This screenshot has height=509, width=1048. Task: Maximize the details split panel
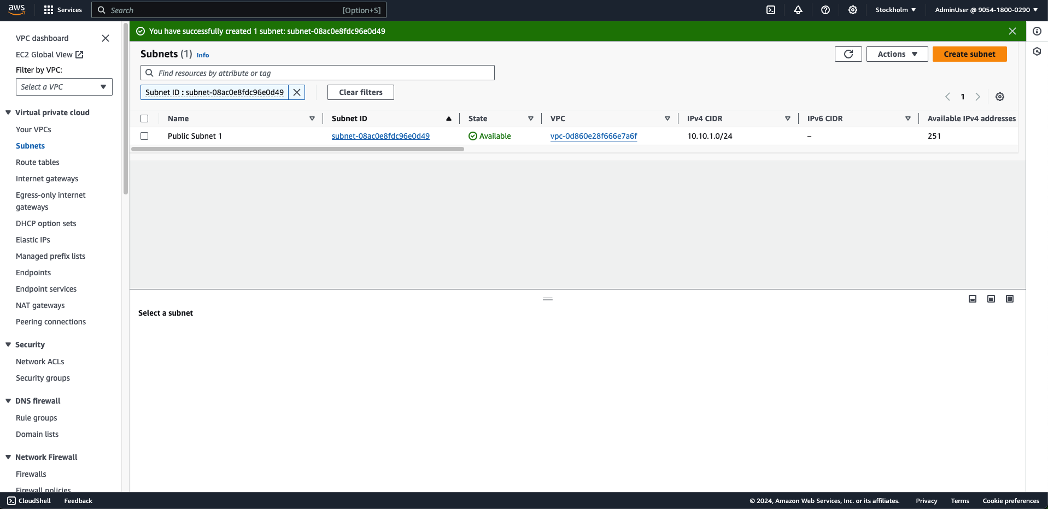point(1010,299)
